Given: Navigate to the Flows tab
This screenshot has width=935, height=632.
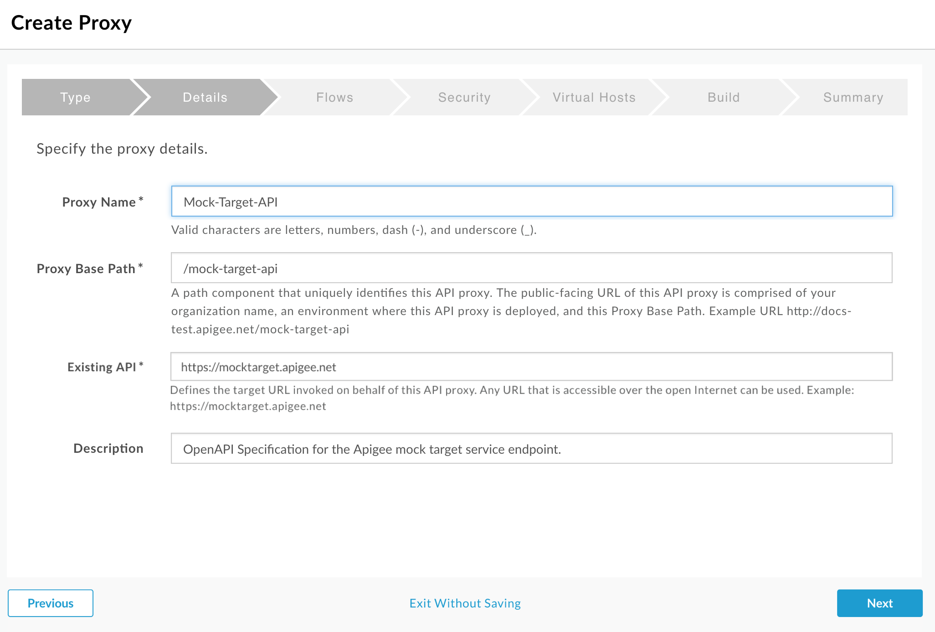Looking at the screenshot, I should point(335,97).
